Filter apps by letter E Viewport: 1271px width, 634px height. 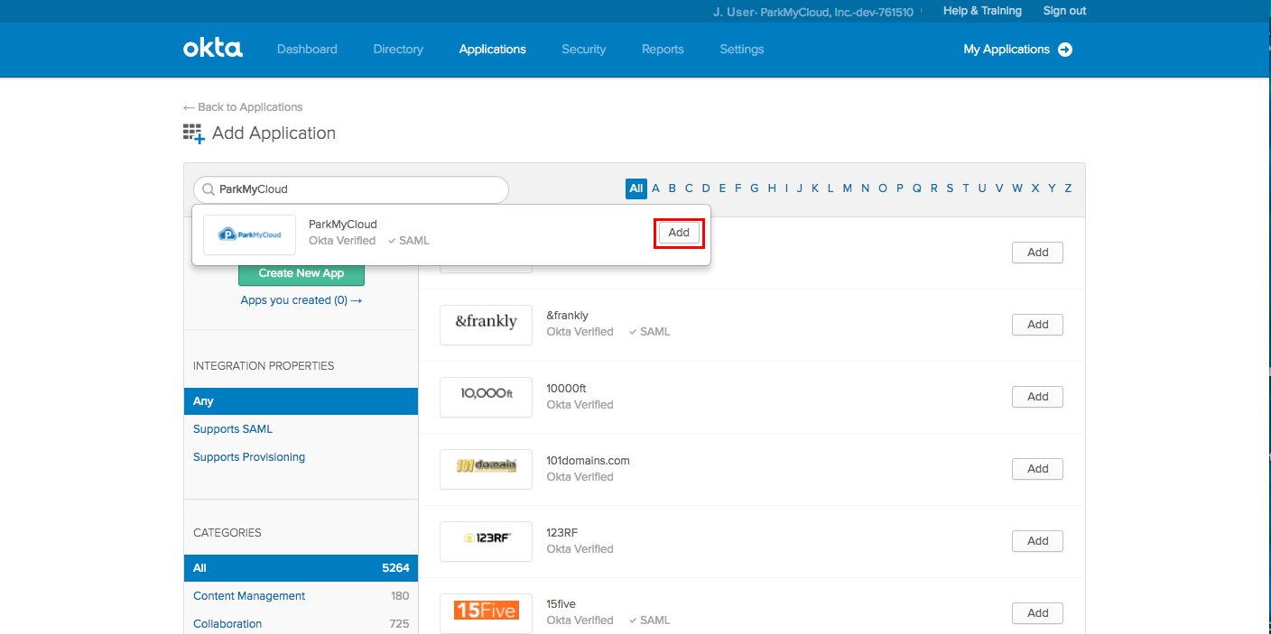pyautogui.click(x=722, y=188)
